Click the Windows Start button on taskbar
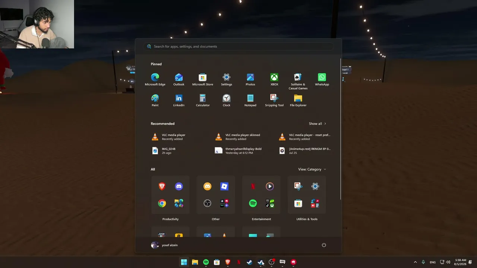 (184, 262)
